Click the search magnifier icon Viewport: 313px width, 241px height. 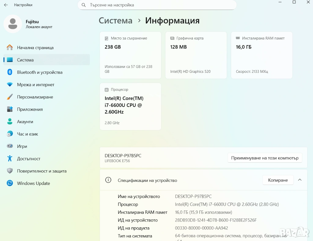(x=83, y=5)
